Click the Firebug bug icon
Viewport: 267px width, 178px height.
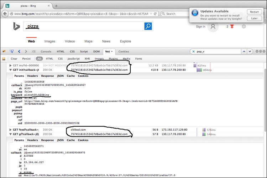point(4,51)
